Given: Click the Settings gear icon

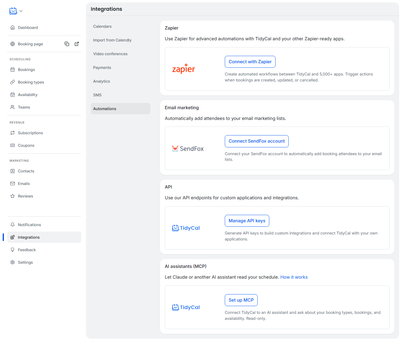Looking at the screenshot, I should (13, 262).
